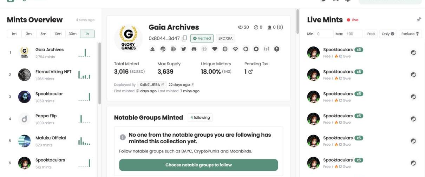Toggle the Free mints filter
425x177 pixels.
point(371,34)
